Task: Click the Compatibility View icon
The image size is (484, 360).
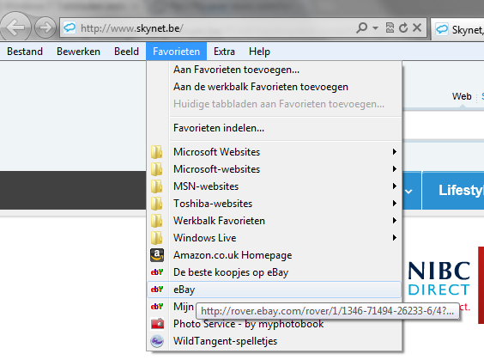Action: (390, 27)
